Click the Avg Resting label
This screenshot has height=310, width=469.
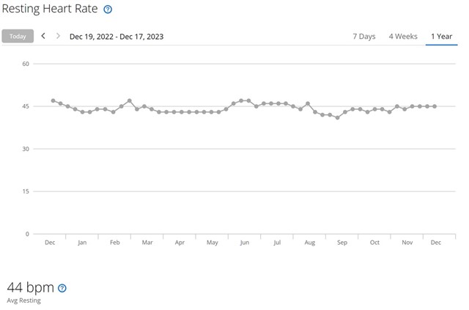23,300
